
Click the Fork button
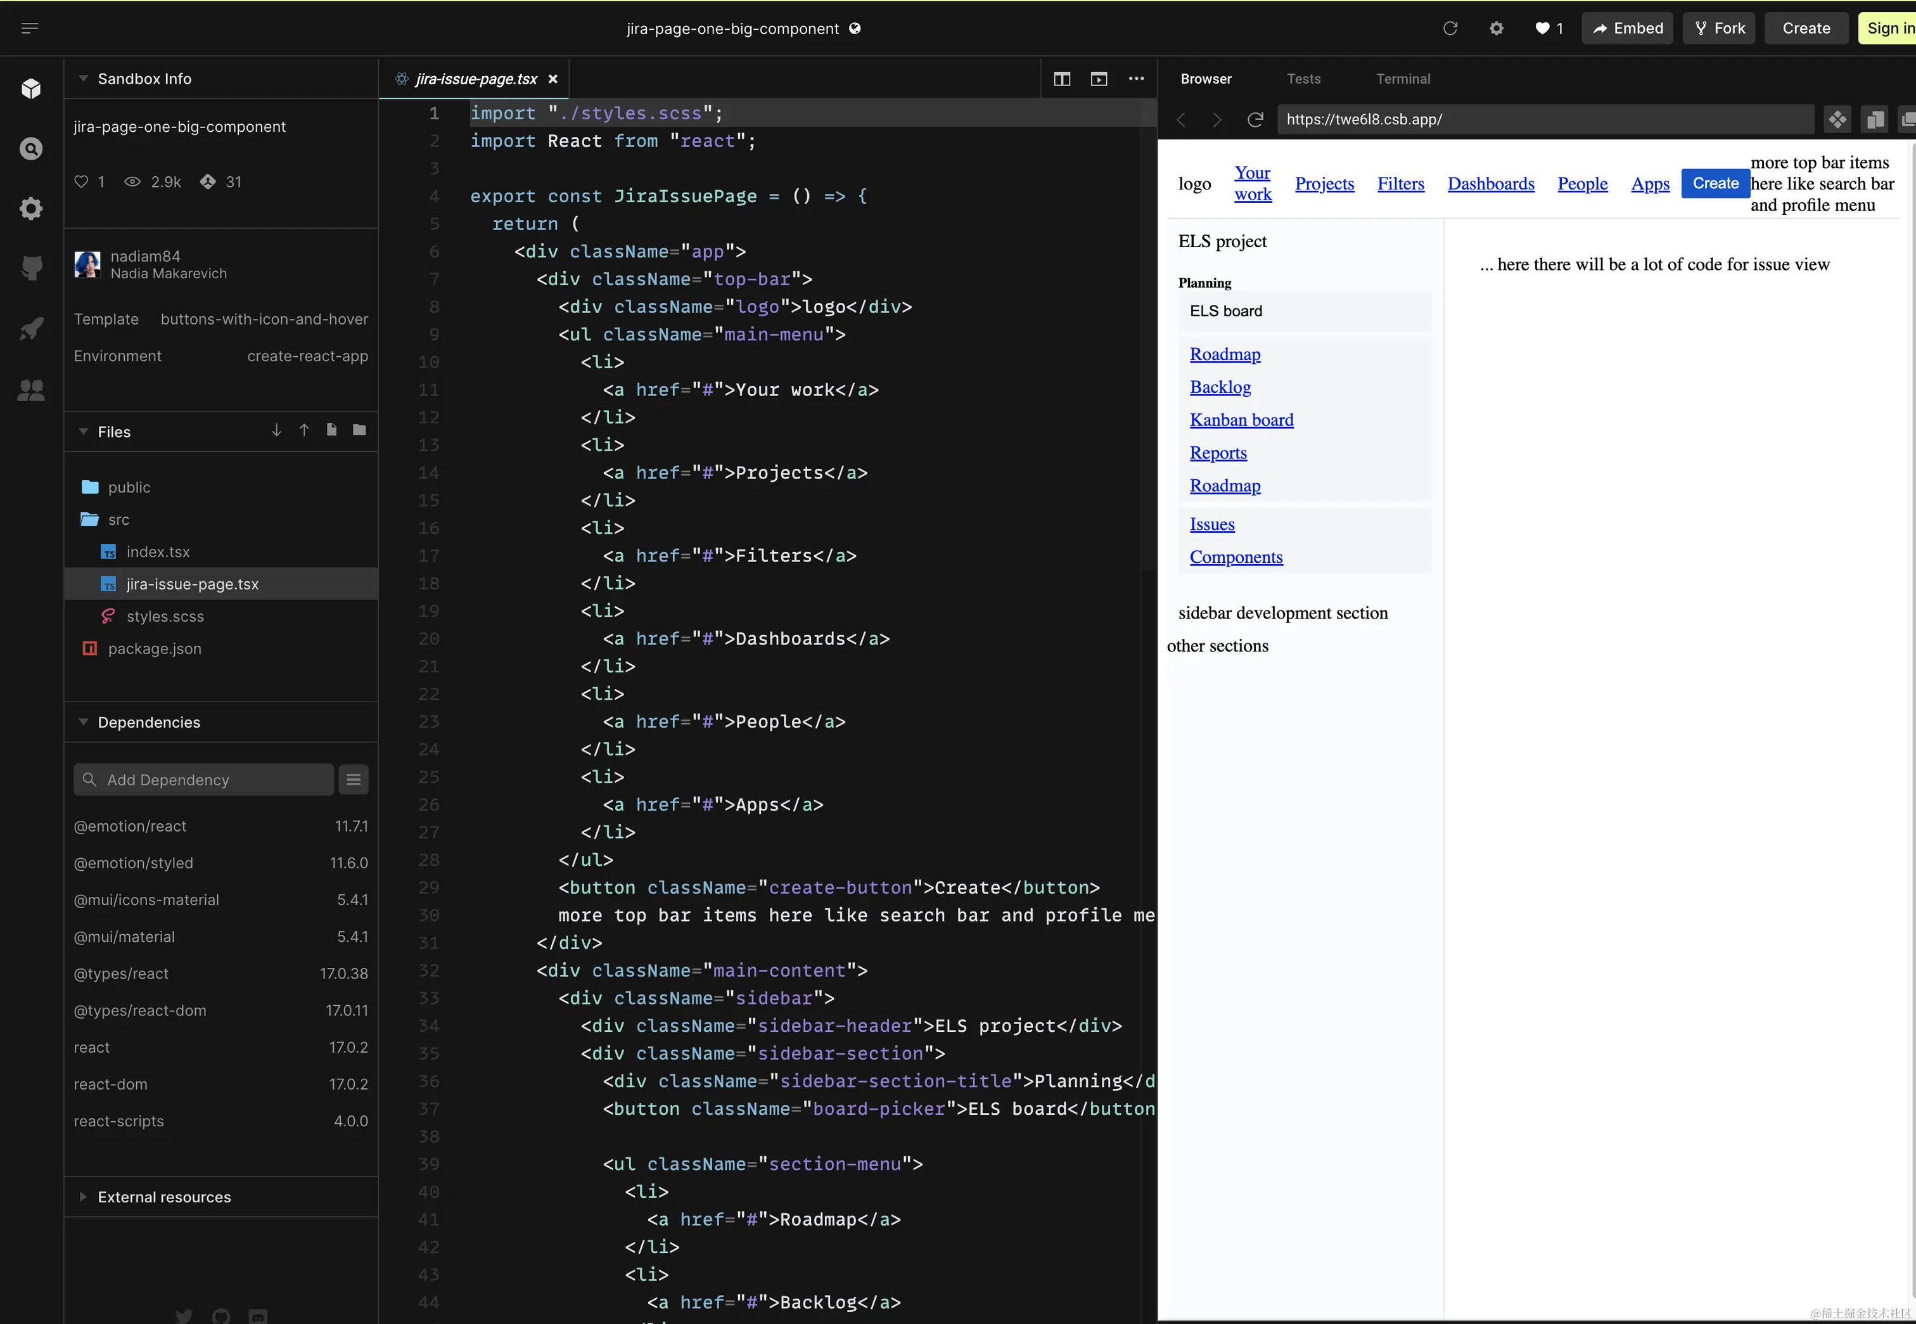click(1719, 29)
